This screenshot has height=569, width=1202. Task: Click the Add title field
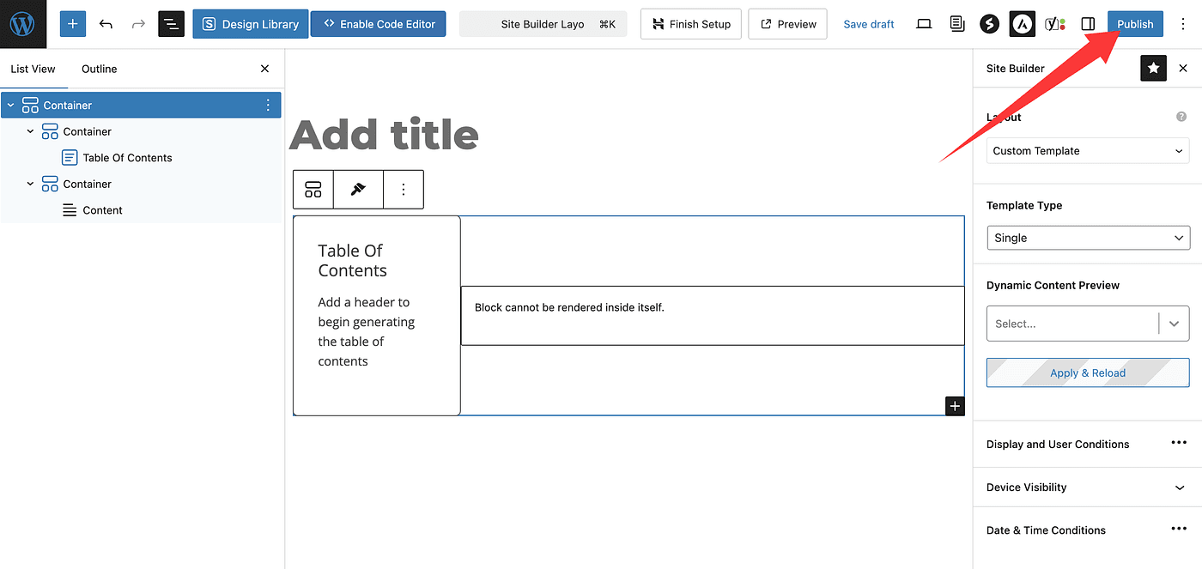(x=384, y=136)
